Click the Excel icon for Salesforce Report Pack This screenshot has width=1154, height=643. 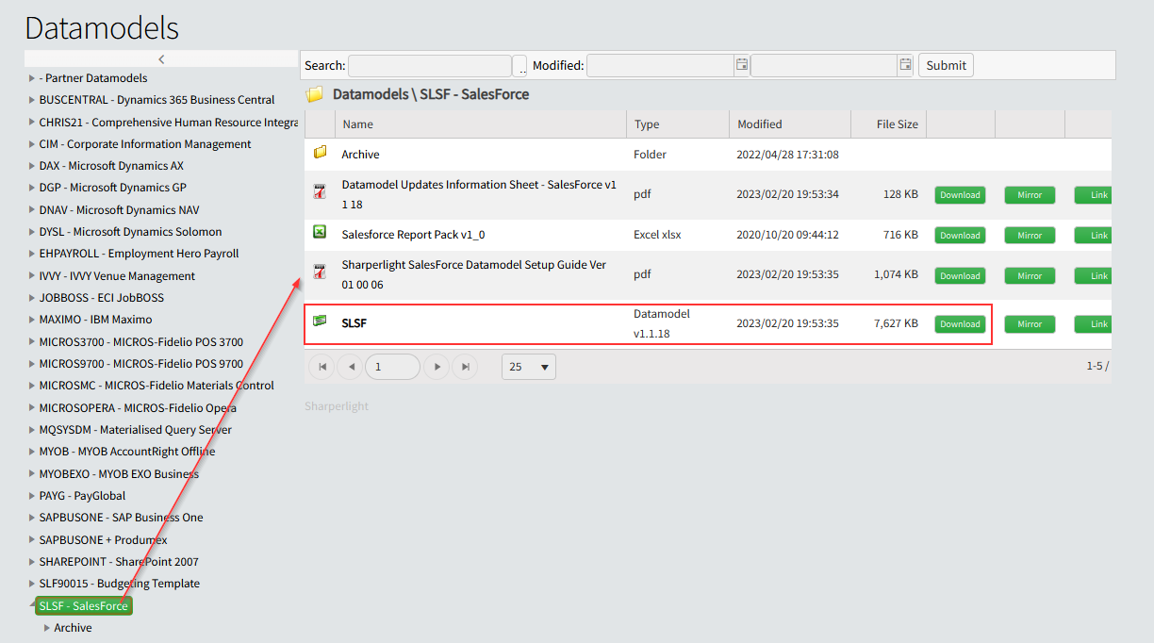tap(320, 232)
